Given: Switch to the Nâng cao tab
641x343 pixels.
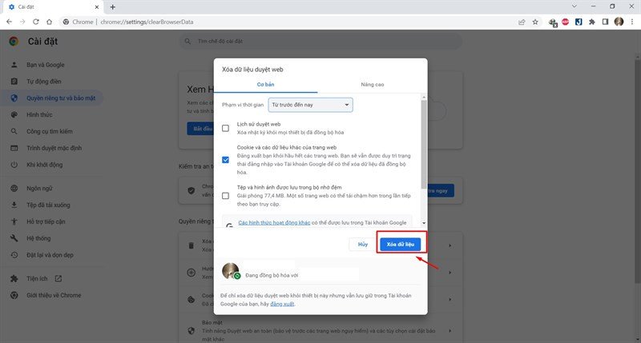Looking at the screenshot, I should click(373, 84).
